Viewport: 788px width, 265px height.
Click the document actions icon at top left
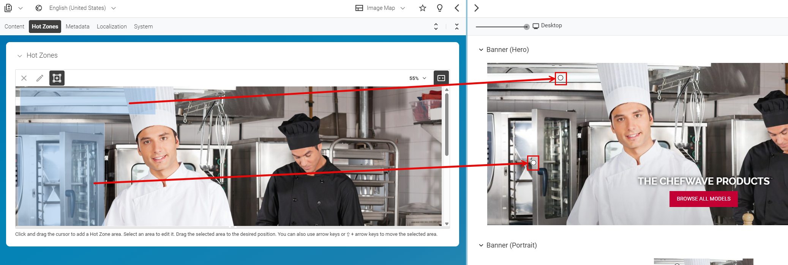(8, 8)
